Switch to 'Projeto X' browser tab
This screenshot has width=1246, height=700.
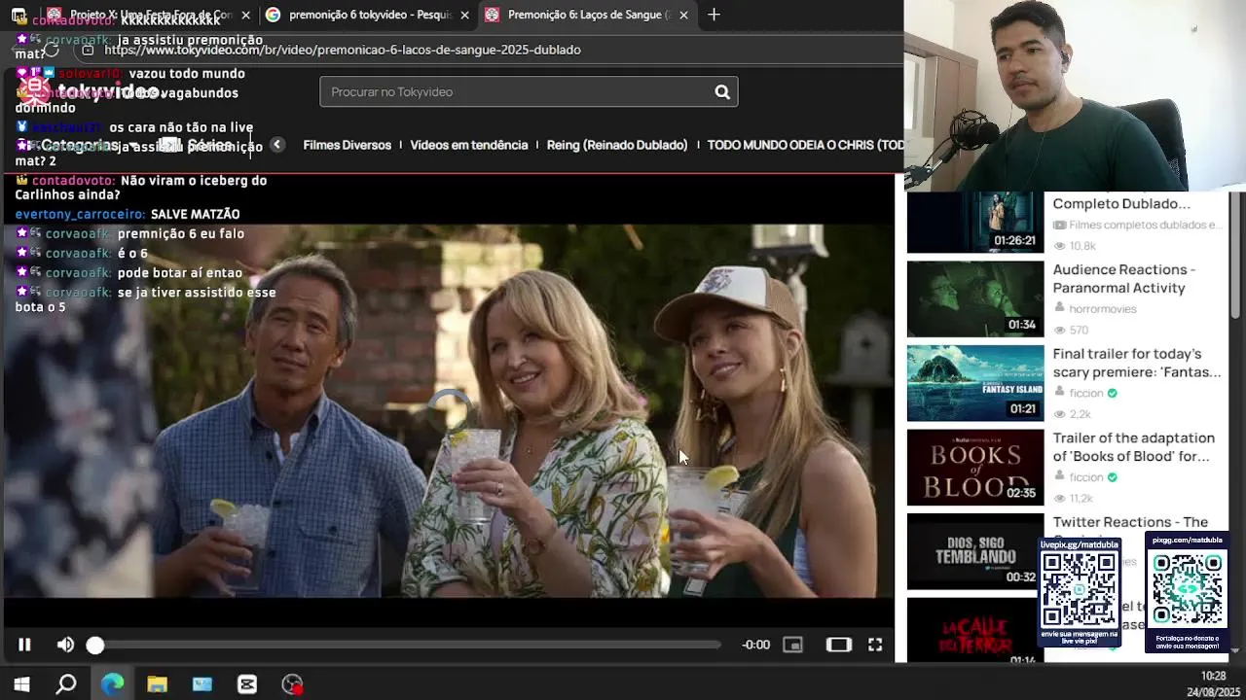tap(141, 15)
